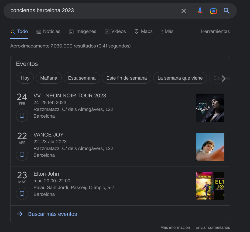Viewport: 250px width, 232px height.
Task: Click the Buscar más eventos link
Action: 53,214
